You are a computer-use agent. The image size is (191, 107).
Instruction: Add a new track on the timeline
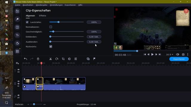click(x=17, y=63)
